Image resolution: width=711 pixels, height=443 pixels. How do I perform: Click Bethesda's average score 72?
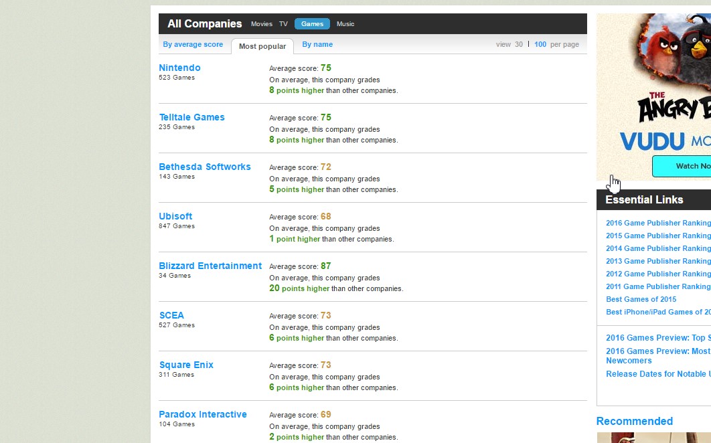point(325,167)
